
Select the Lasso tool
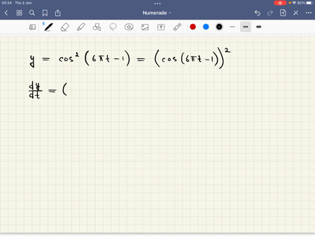tap(113, 27)
